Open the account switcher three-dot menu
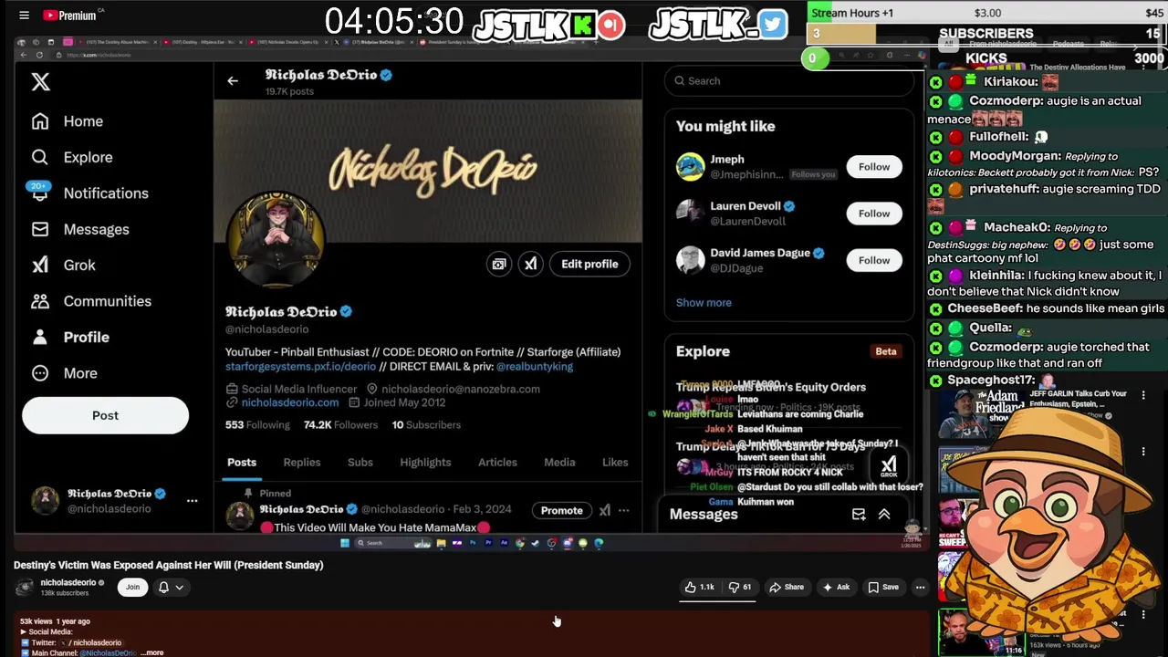1168x657 pixels. click(x=192, y=500)
